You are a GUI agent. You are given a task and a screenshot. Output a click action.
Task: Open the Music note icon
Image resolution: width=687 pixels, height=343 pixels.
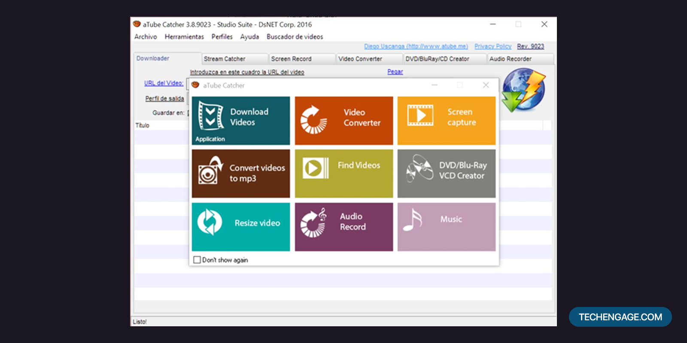click(412, 220)
